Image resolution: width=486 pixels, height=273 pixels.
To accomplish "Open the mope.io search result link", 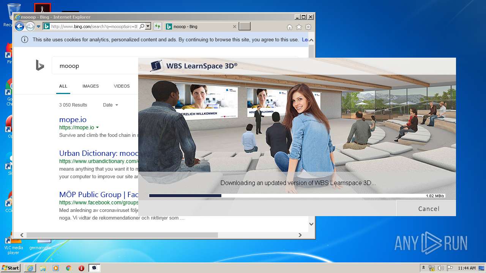I will pyautogui.click(x=73, y=119).
